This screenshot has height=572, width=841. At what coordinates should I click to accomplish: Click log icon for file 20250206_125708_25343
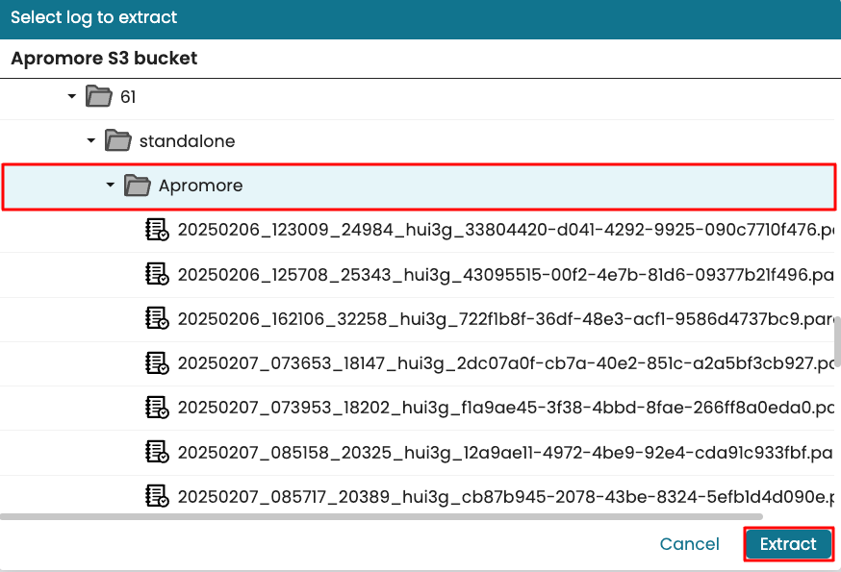pyautogui.click(x=157, y=274)
